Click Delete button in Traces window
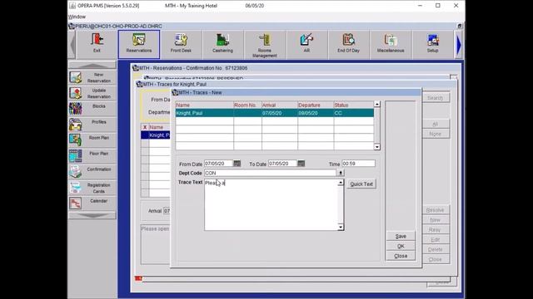Screen dimensions: 533x299 pyautogui.click(x=435, y=249)
